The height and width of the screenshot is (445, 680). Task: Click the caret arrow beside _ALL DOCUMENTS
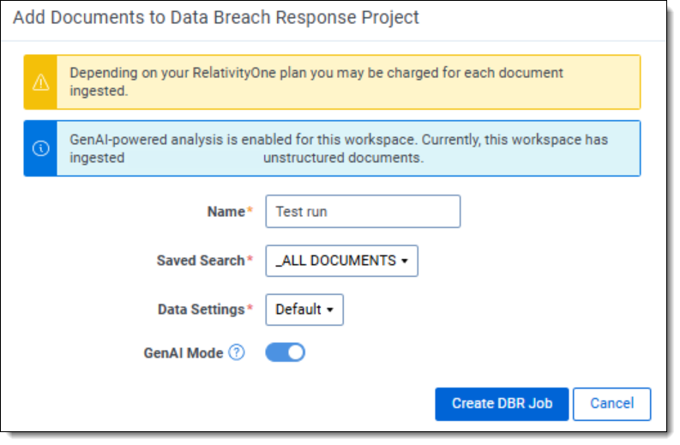(x=404, y=262)
